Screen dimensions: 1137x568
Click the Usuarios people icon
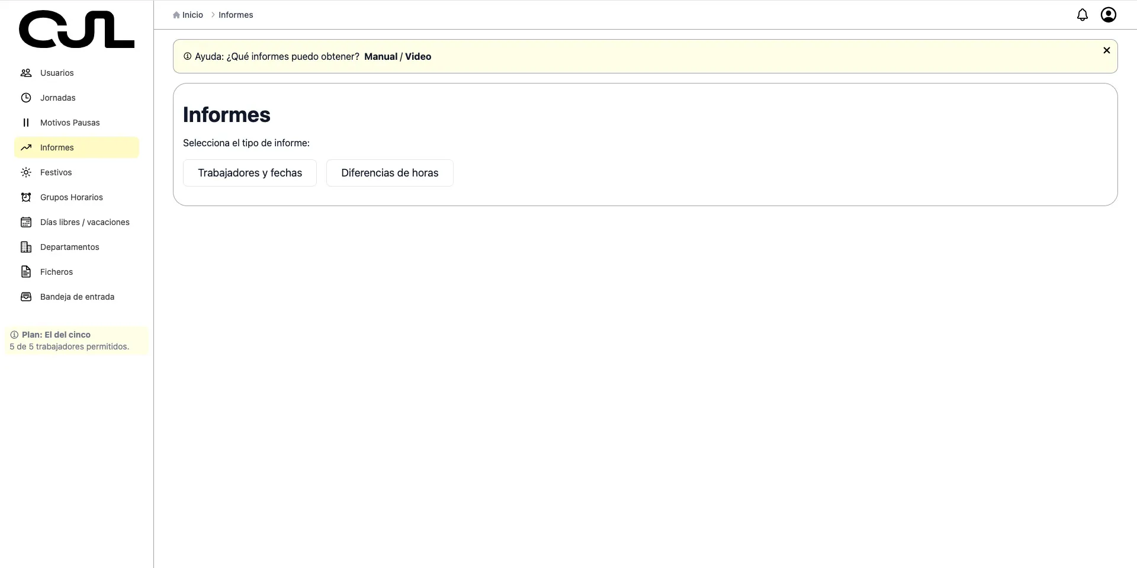[26, 73]
